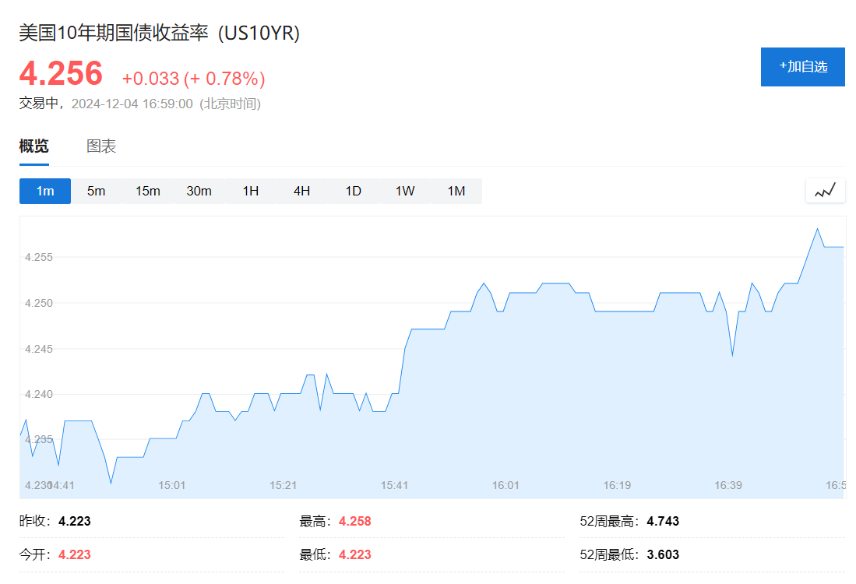
Task: Click the 16:01 time axis label
Action: coord(505,485)
